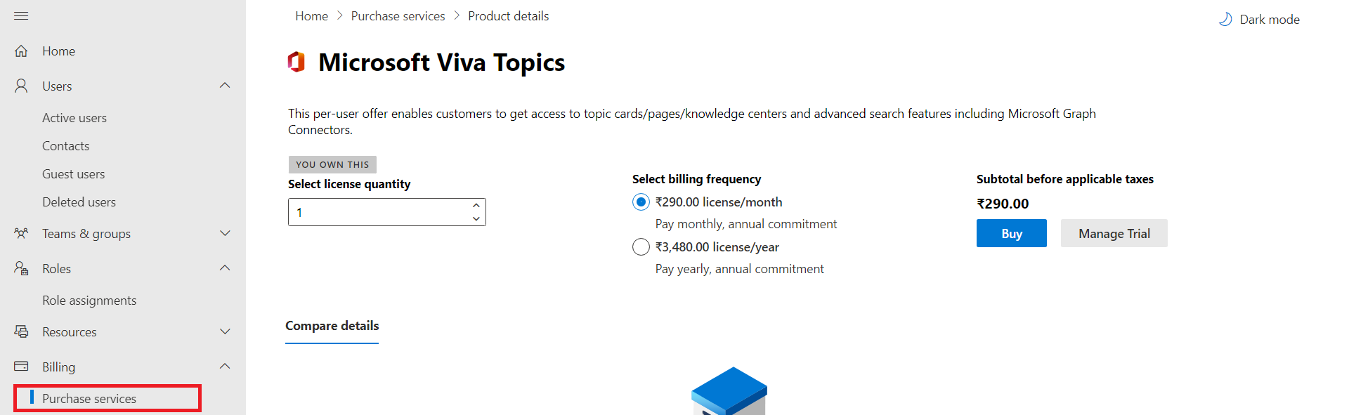Click the Users person icon
Viewport: 1349px width, 415px height.
pos(21,86)
